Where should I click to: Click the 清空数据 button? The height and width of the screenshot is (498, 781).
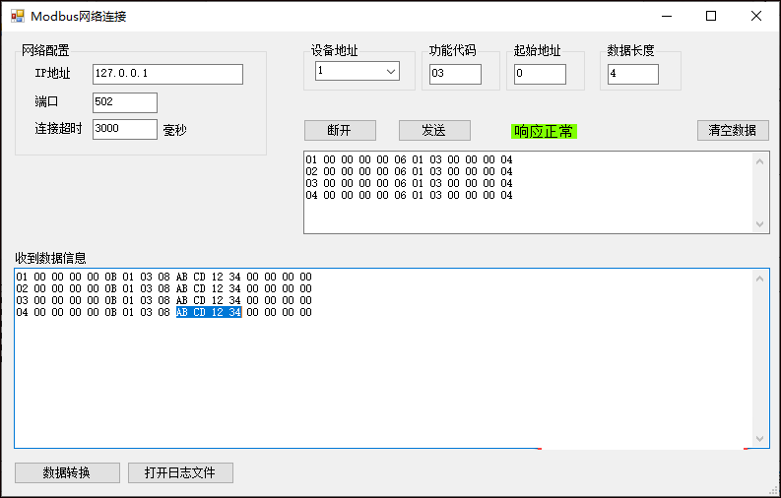click(733, 130)
